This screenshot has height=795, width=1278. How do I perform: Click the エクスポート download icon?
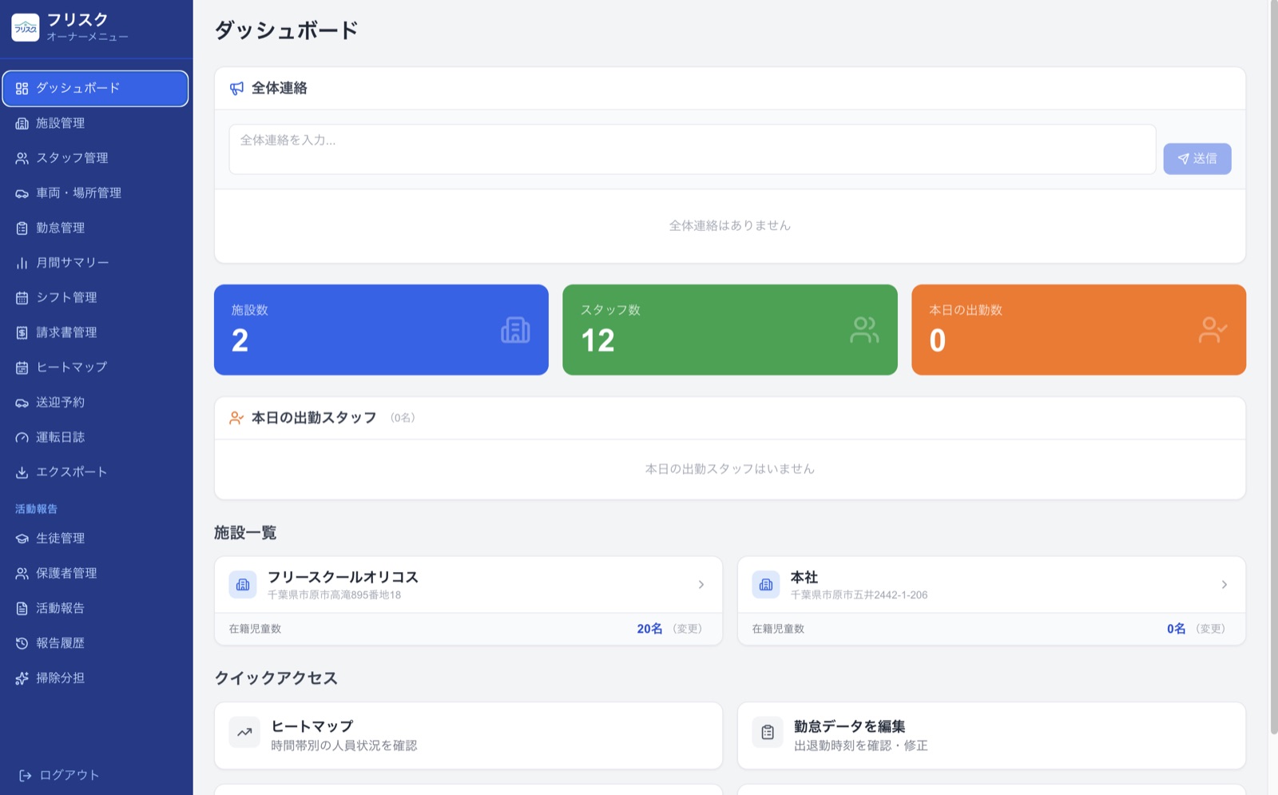click(x=22, y=472)
